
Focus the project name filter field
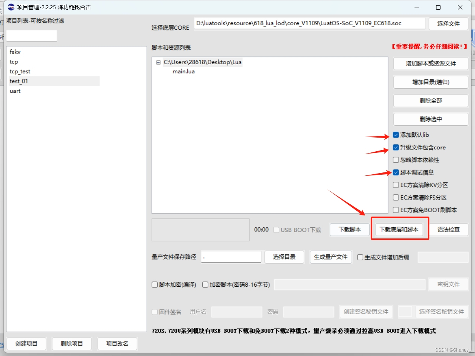pyautogui.click(x=32, y=36)
